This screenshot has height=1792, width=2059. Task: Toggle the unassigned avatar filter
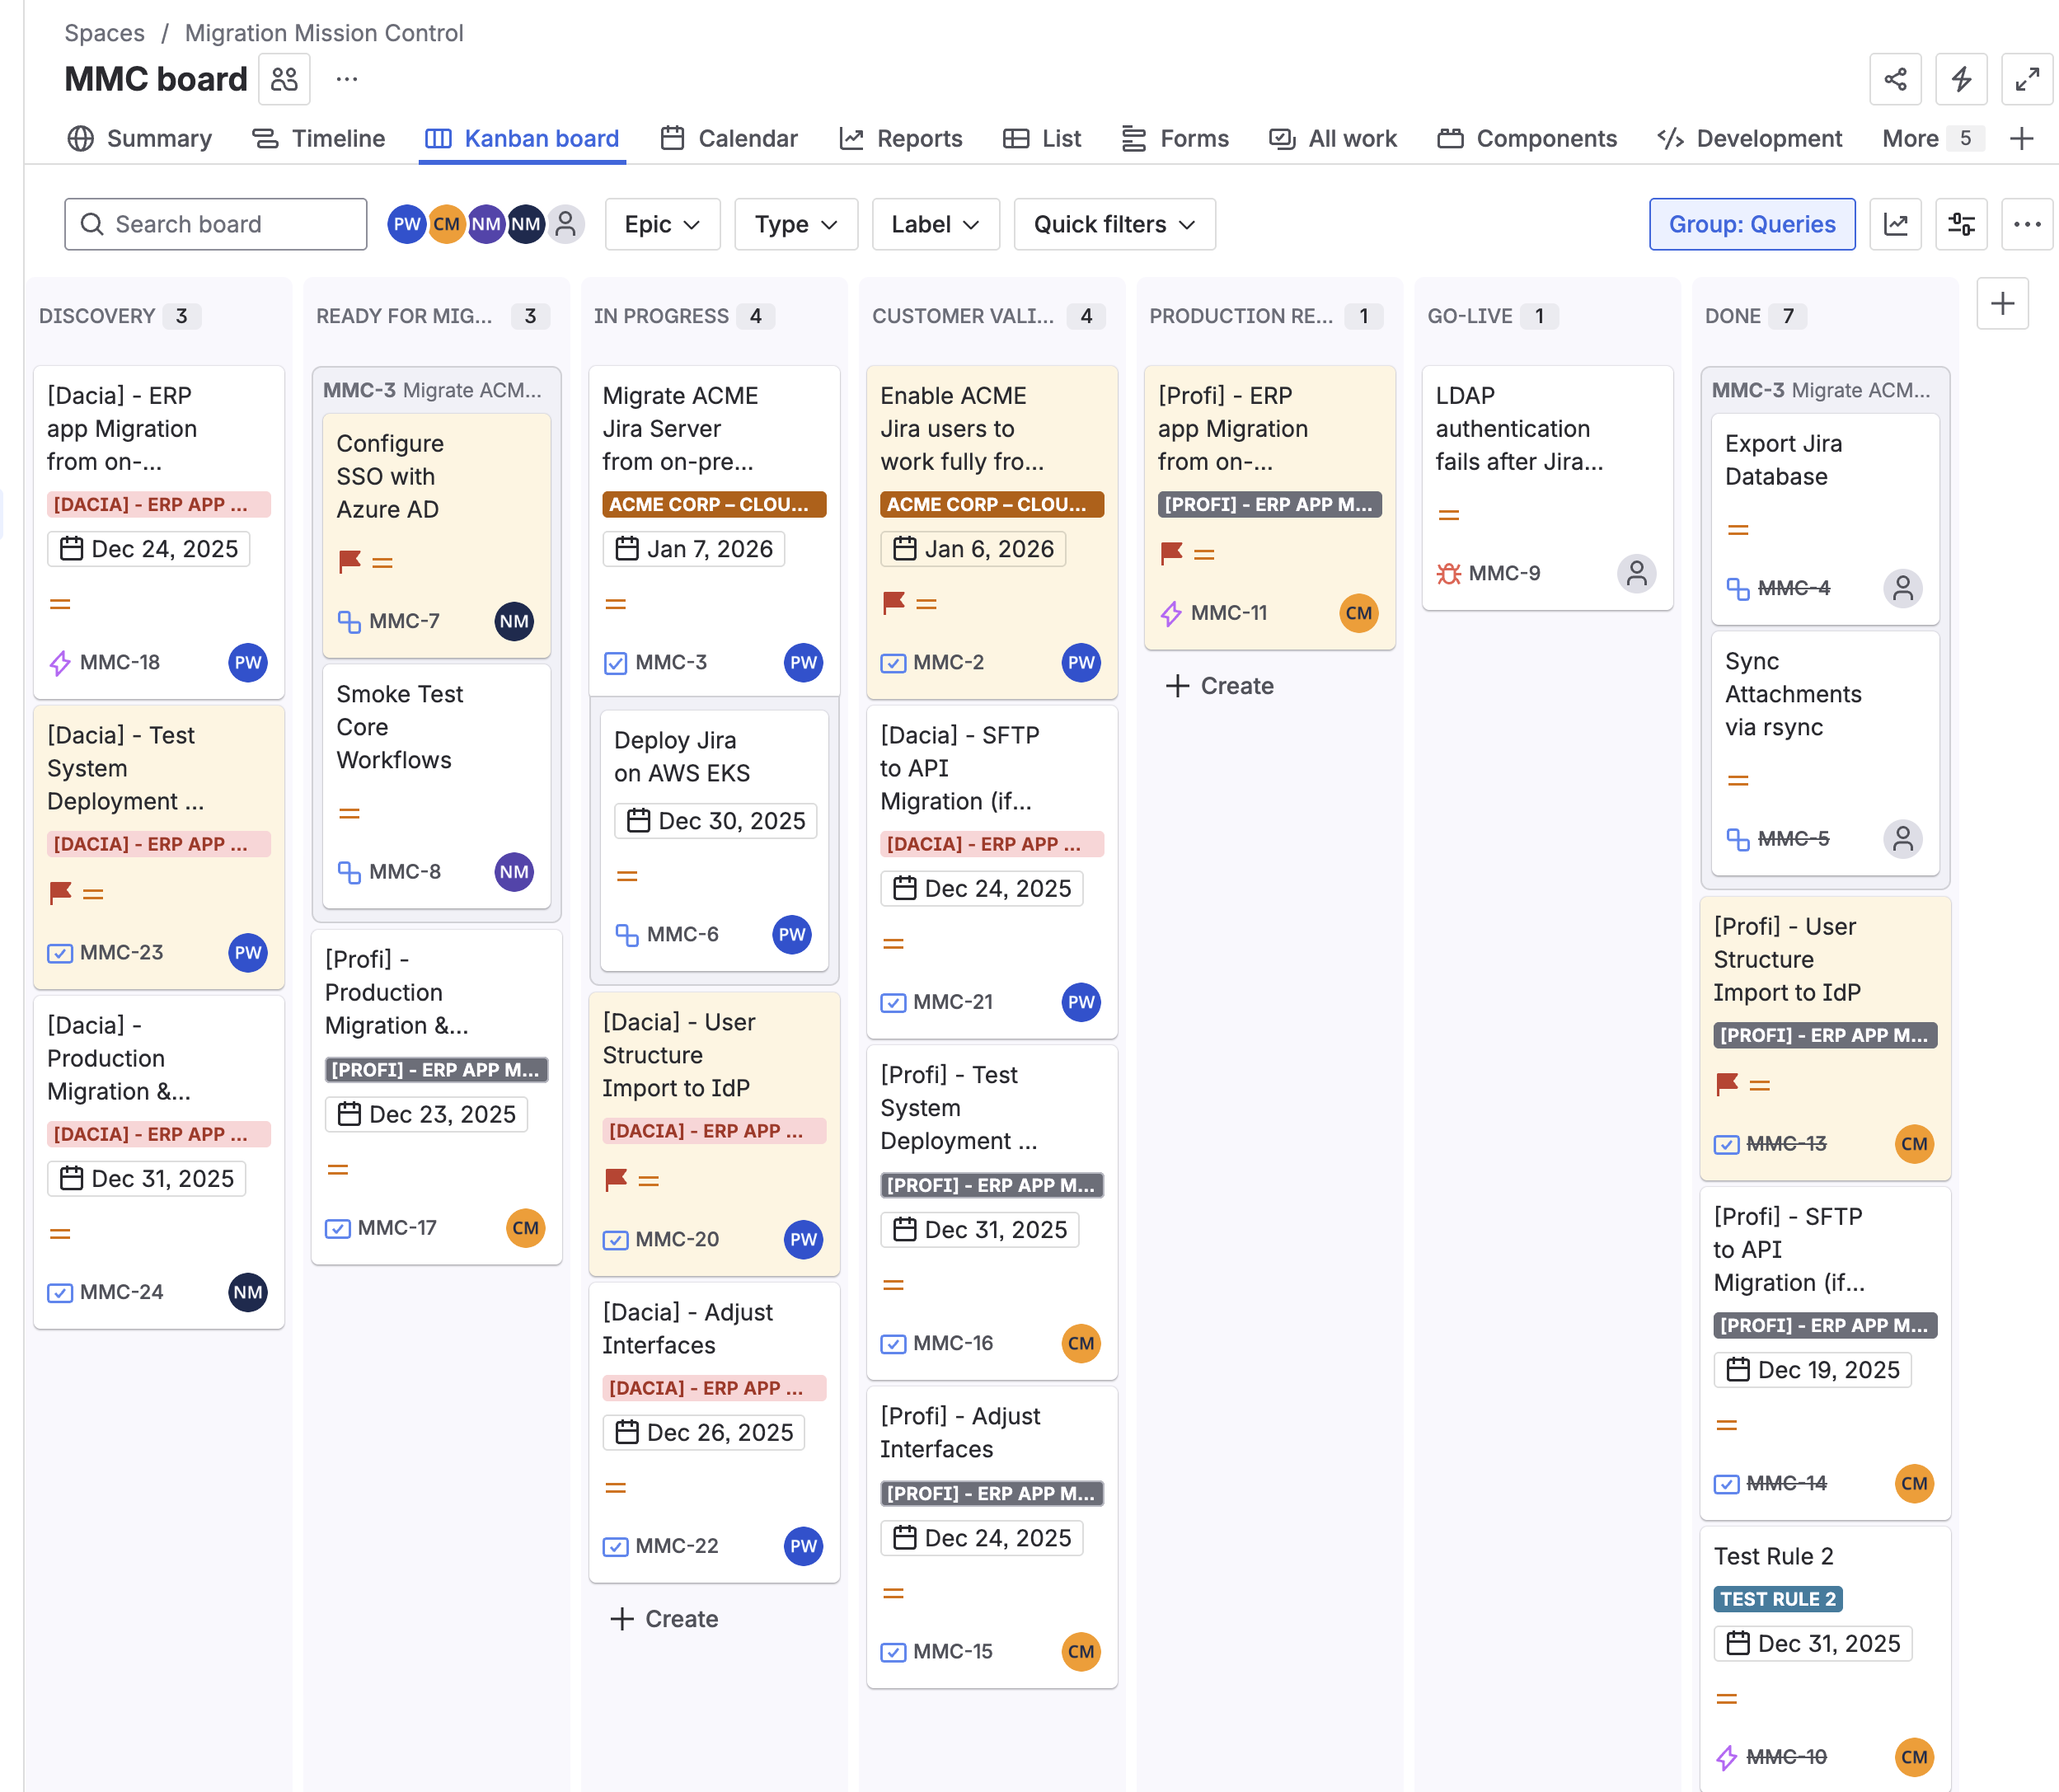[x=566, y=224]
